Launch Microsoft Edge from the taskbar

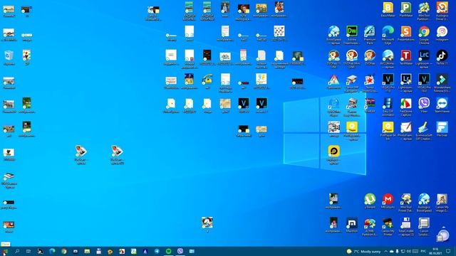click(x=52, y=251)
